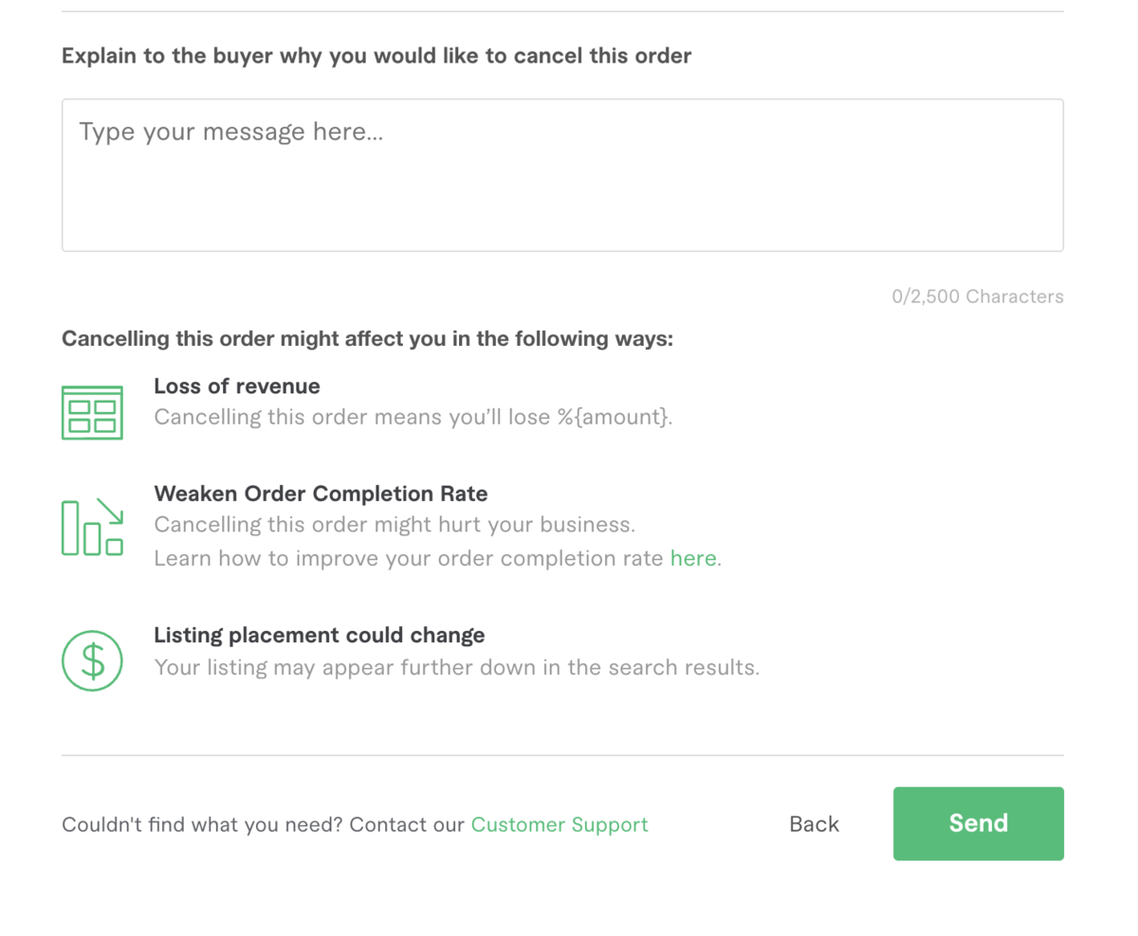Select the 'Listing placement could change' heading
Viewport: 1138px width, 936px height.
point(320,635)
